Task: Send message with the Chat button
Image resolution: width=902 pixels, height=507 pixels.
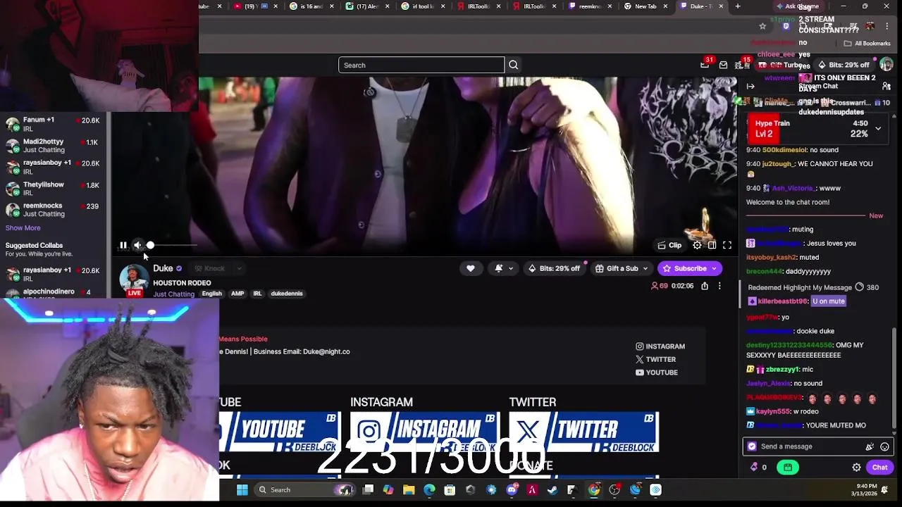Action: tap(879, 467)
